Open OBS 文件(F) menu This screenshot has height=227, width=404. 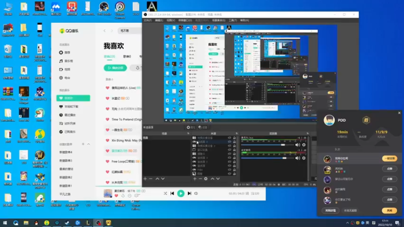tap(147, 20)
